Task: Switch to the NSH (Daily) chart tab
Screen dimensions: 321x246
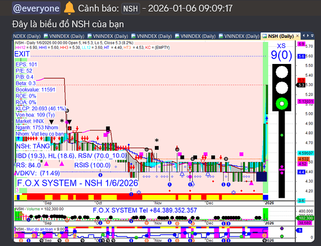Action: (x=281, y=36)
